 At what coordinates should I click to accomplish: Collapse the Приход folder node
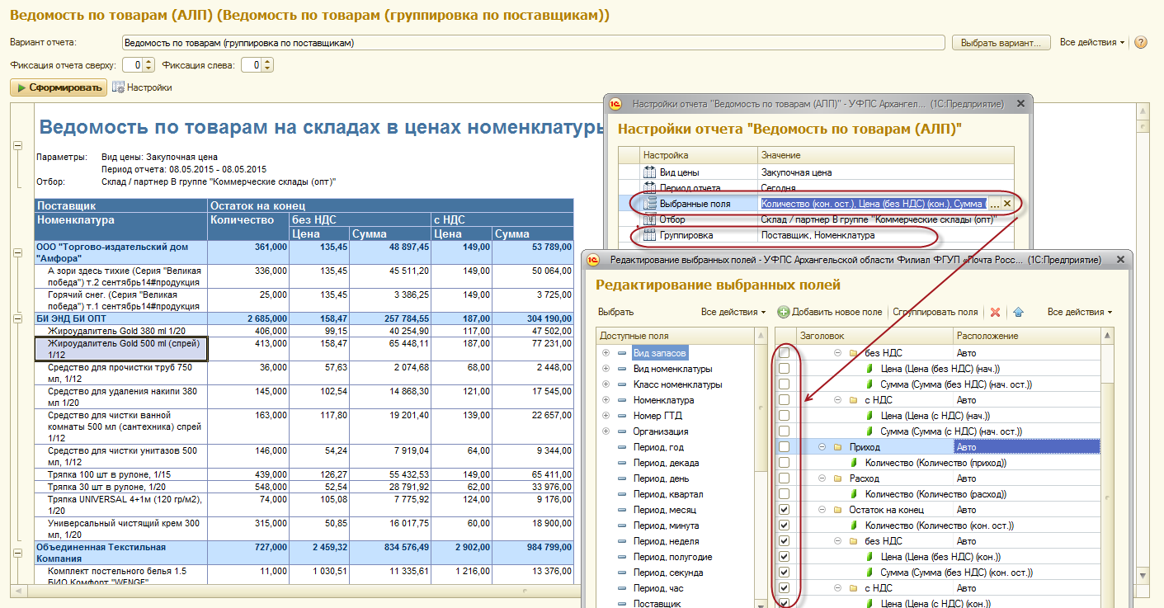[x=822, y=447]
